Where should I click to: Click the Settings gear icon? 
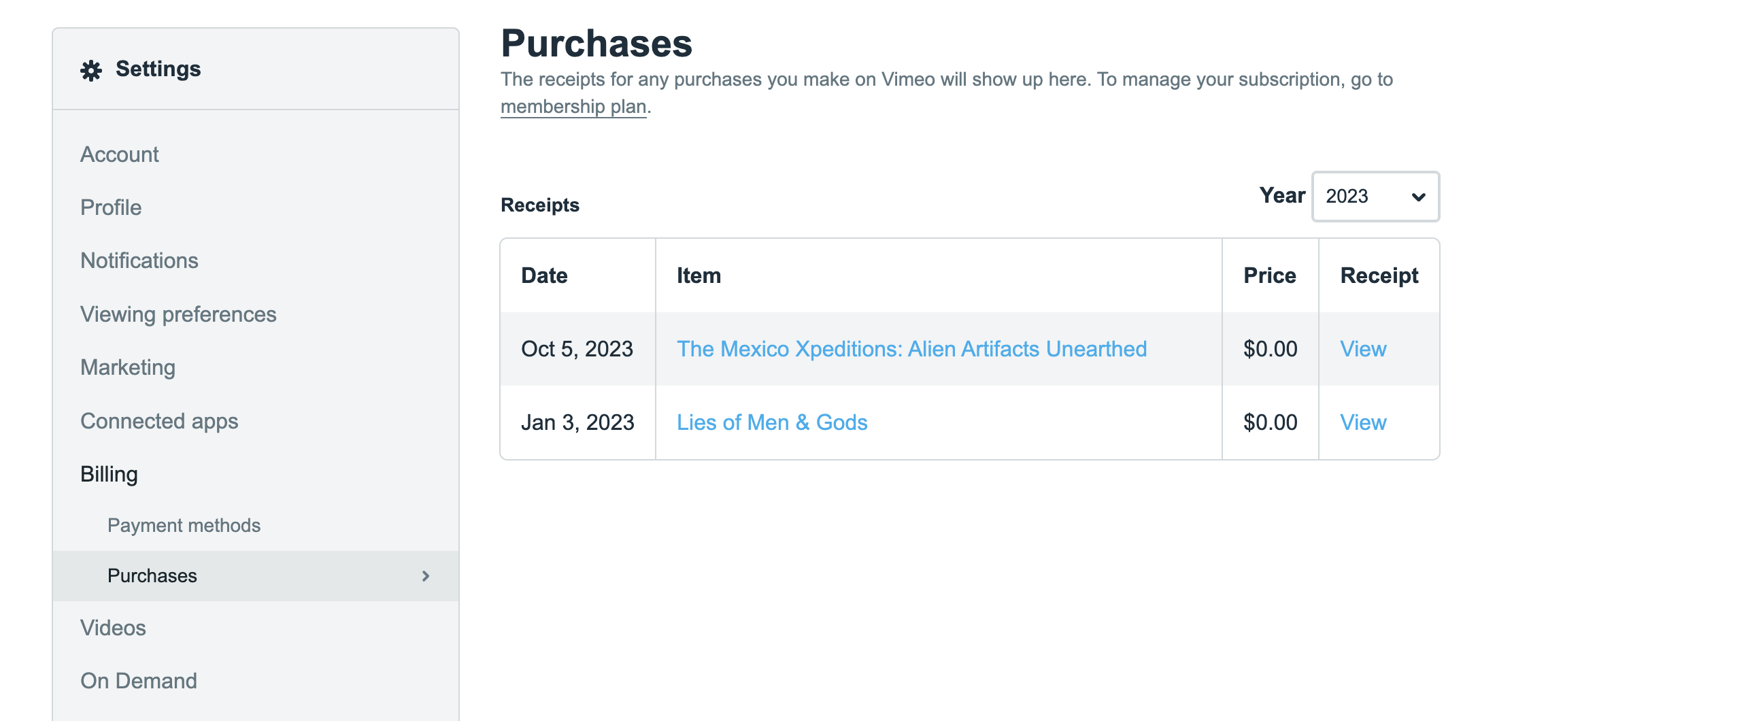click(x=91, y=70)
